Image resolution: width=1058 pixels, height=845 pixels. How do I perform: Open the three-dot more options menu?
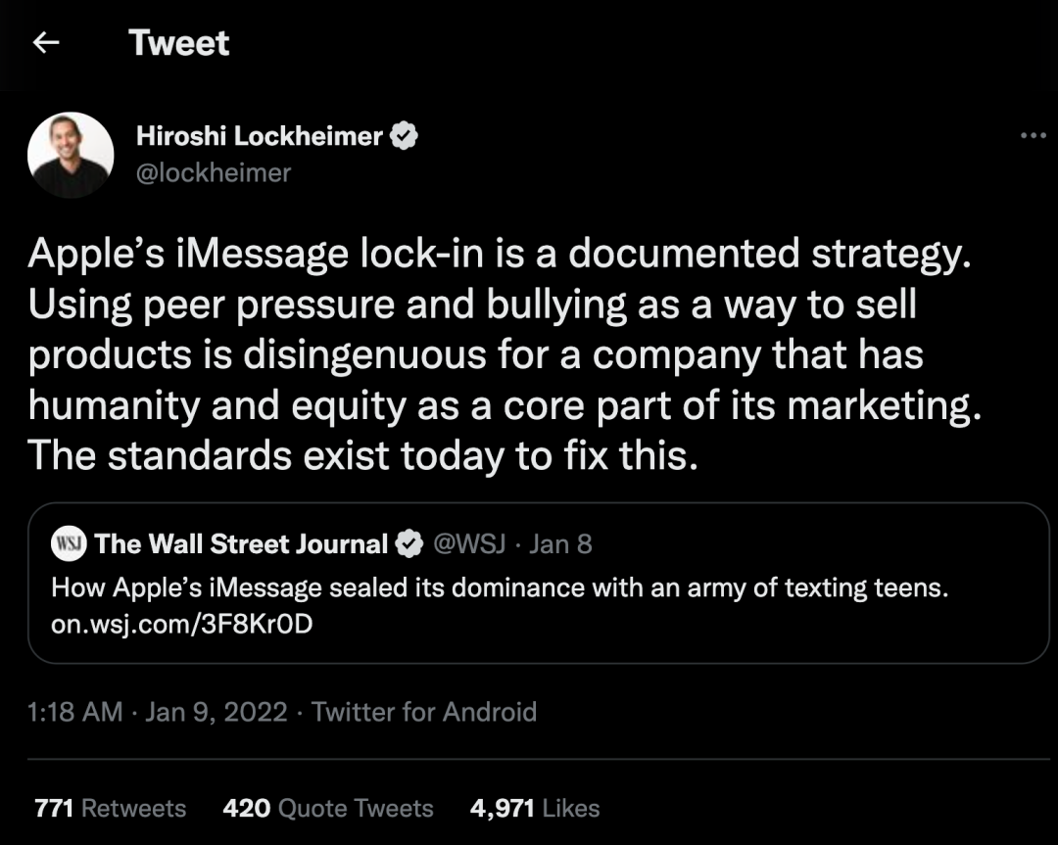pos(1033,136)
